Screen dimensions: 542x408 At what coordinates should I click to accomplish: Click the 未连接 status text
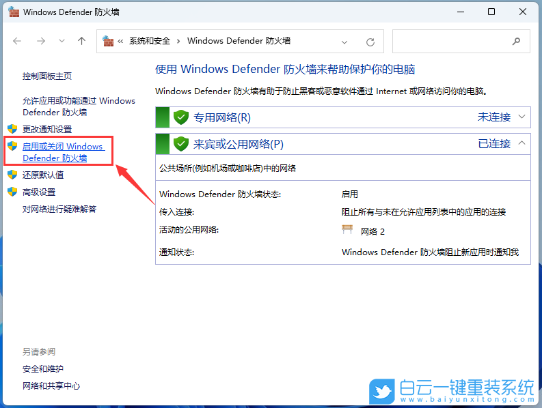click(494, 117)
